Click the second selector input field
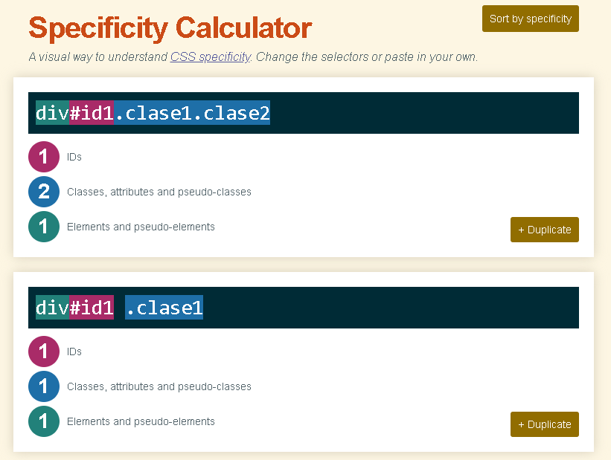Screen dimensions: 611x460 [x=304, y=308]
